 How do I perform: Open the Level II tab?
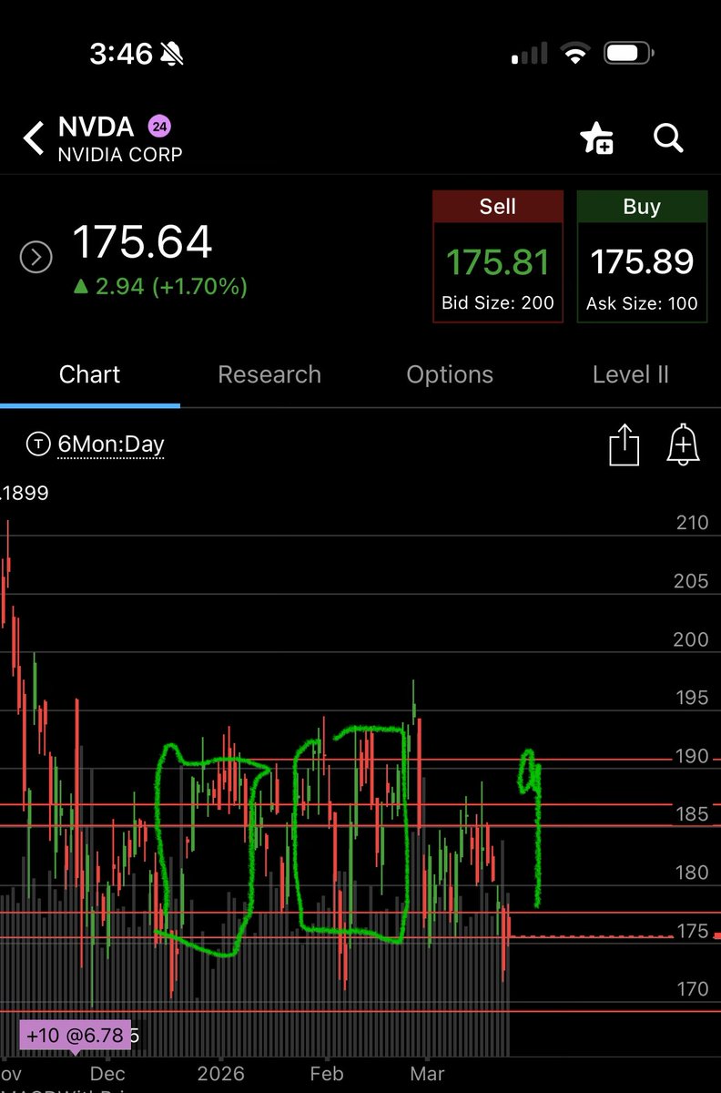pyautogui.click(x=630, y=374)
